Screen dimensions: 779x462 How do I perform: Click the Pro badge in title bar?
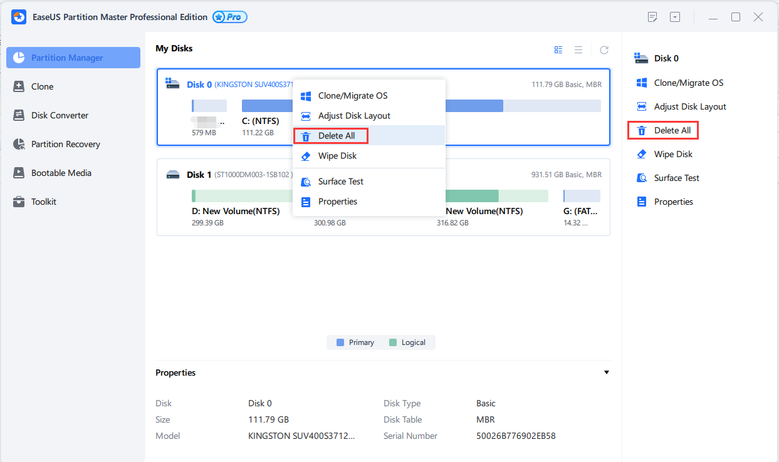pos(230,17)
